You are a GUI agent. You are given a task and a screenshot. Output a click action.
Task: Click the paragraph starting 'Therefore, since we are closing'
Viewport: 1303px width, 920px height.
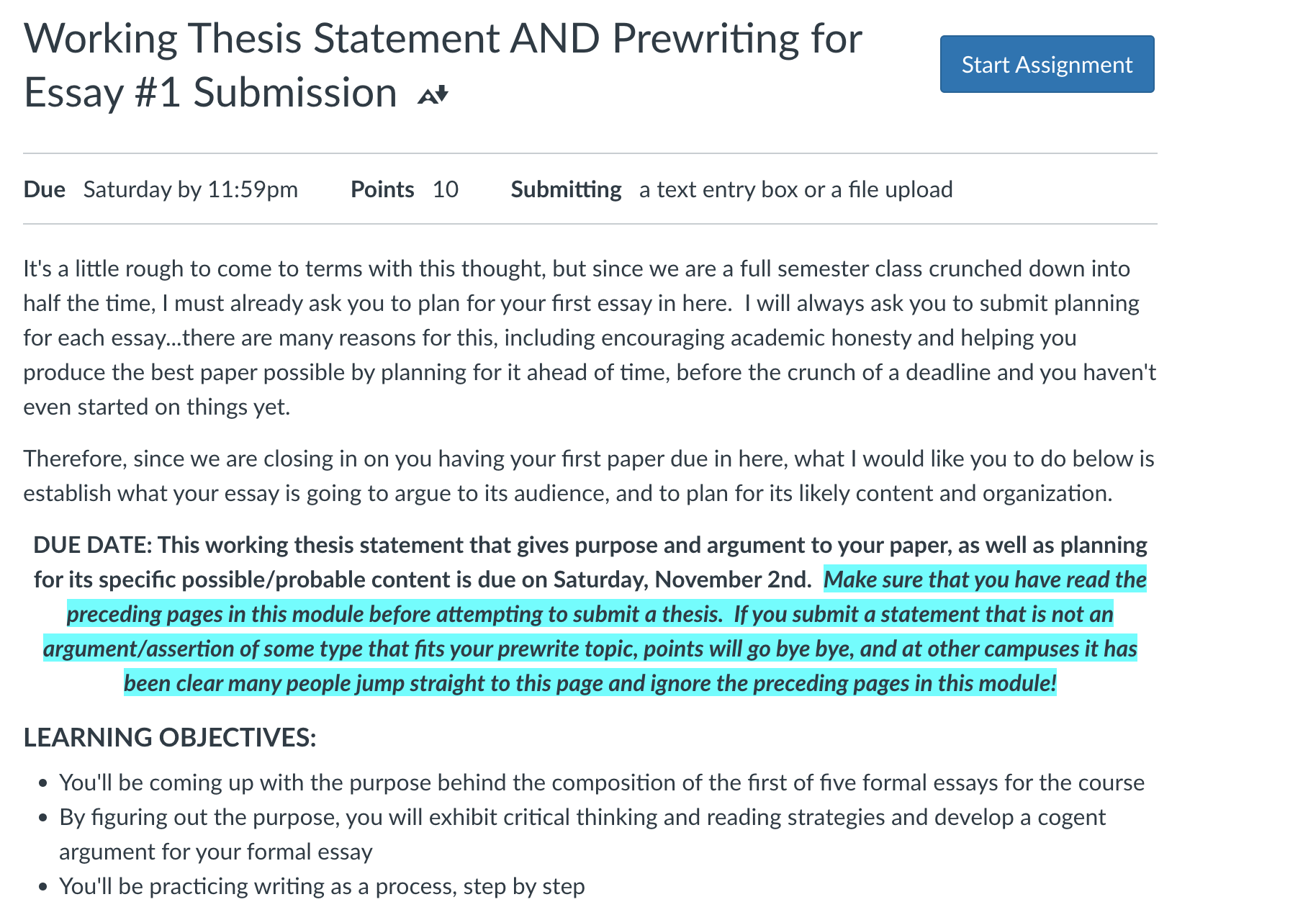click(x=589, y=476)
